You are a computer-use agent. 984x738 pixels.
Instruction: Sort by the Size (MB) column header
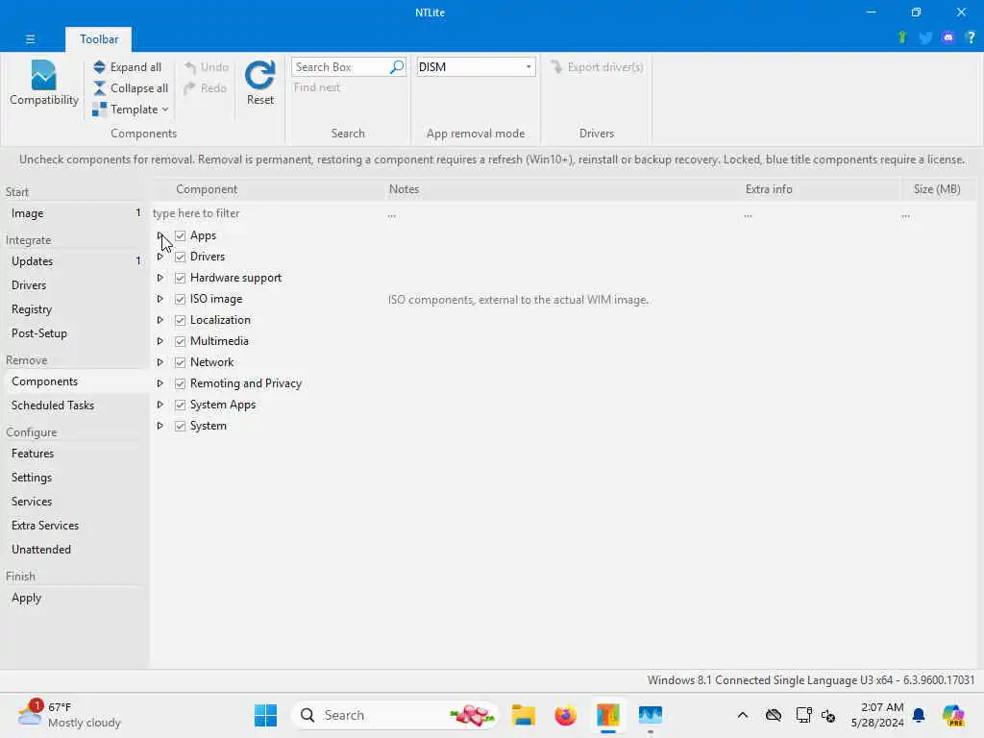click(x=937, y=189)
